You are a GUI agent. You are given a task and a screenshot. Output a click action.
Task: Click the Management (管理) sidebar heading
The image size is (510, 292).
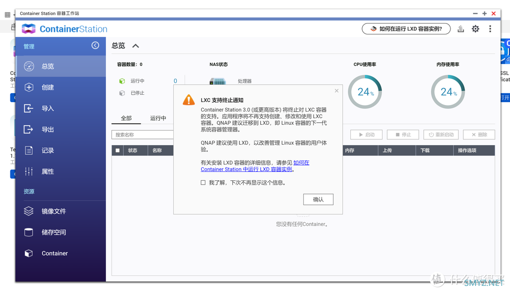[29, 47]
